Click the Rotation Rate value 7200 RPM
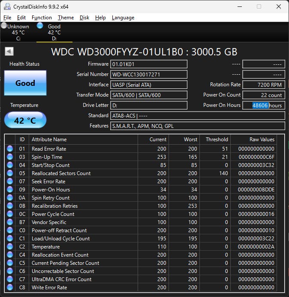This screenshot has width=289, height=297. tap(264, 85)
